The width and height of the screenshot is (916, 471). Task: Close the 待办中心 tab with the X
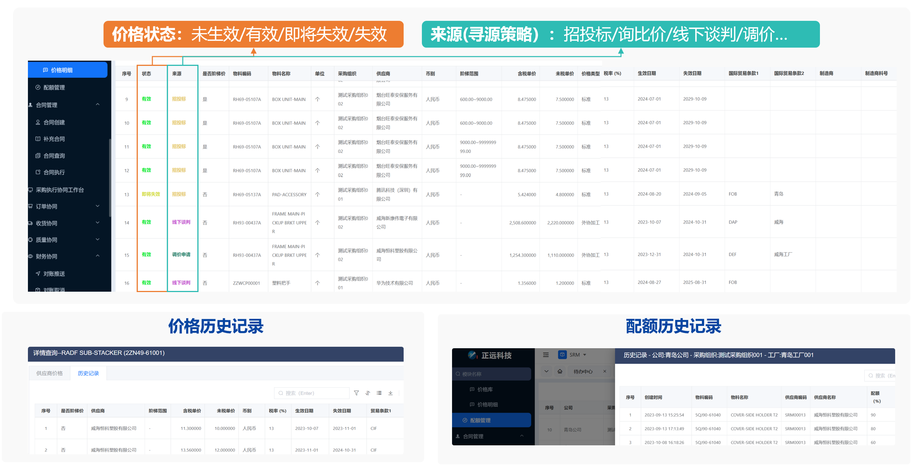point(605,371)
